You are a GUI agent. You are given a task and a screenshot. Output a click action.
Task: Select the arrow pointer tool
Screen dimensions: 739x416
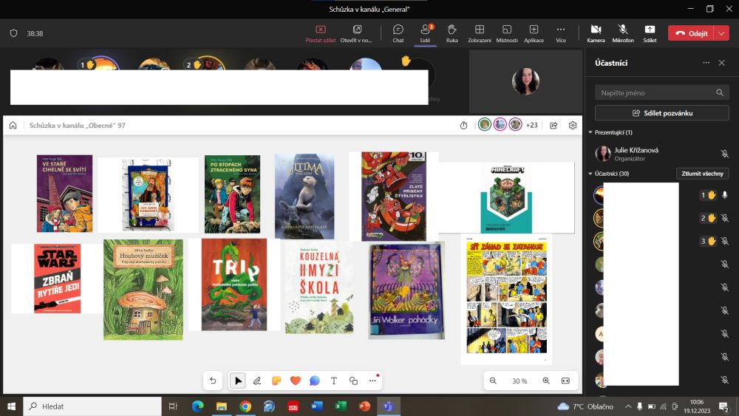coord(237,381)
